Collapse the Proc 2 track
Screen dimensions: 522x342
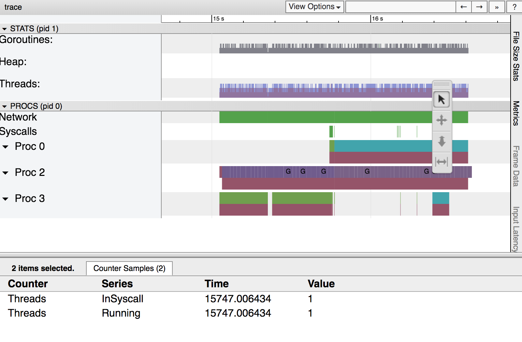point(5,173)
